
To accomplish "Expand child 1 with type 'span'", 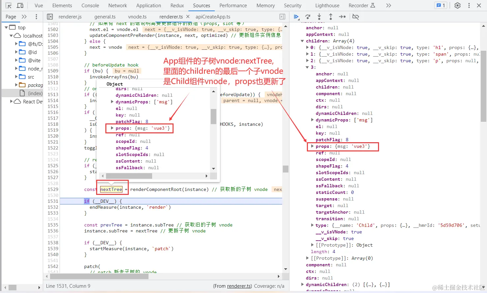I will tap(308, 54).
